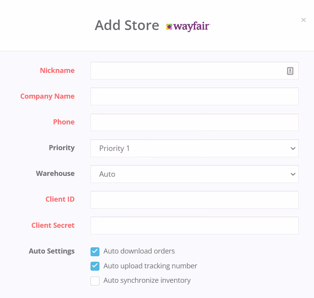314x298 pixels.
Task: Expand the Warehouse Auto dropdown
Action: pyautogui.click(x=195, y=174)
